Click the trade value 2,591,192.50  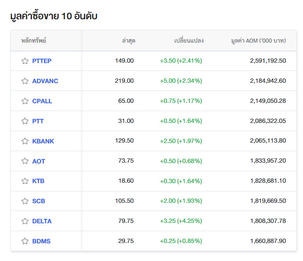[268, 61]
